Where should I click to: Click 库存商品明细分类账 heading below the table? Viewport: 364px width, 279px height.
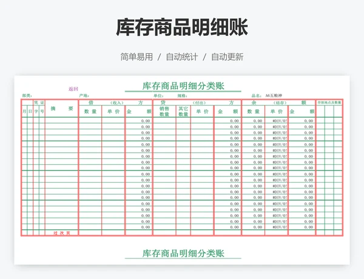tap(183, 254)
